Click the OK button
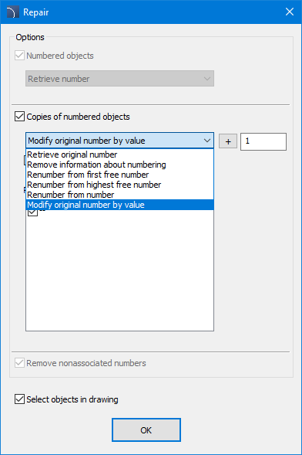The width and height of the screenshot is (302, 455). (146, 430)
